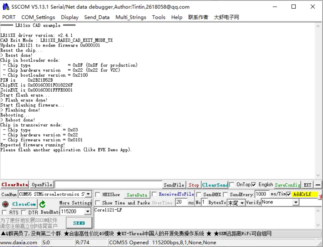The width and height of the screenshot is (323, 247).
Task: Click the minus collapse button beside EXT
Action: pyautogui.click(x=318, y=185)
